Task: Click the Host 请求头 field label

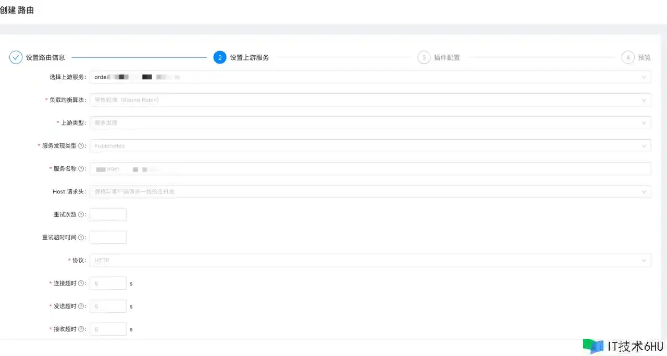Action: 69,192
